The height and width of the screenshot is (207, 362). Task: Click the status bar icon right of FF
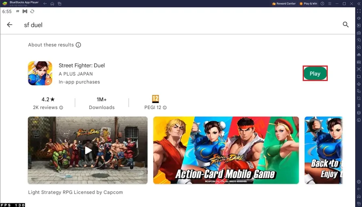pyautogui.click(x=25, y=11)
